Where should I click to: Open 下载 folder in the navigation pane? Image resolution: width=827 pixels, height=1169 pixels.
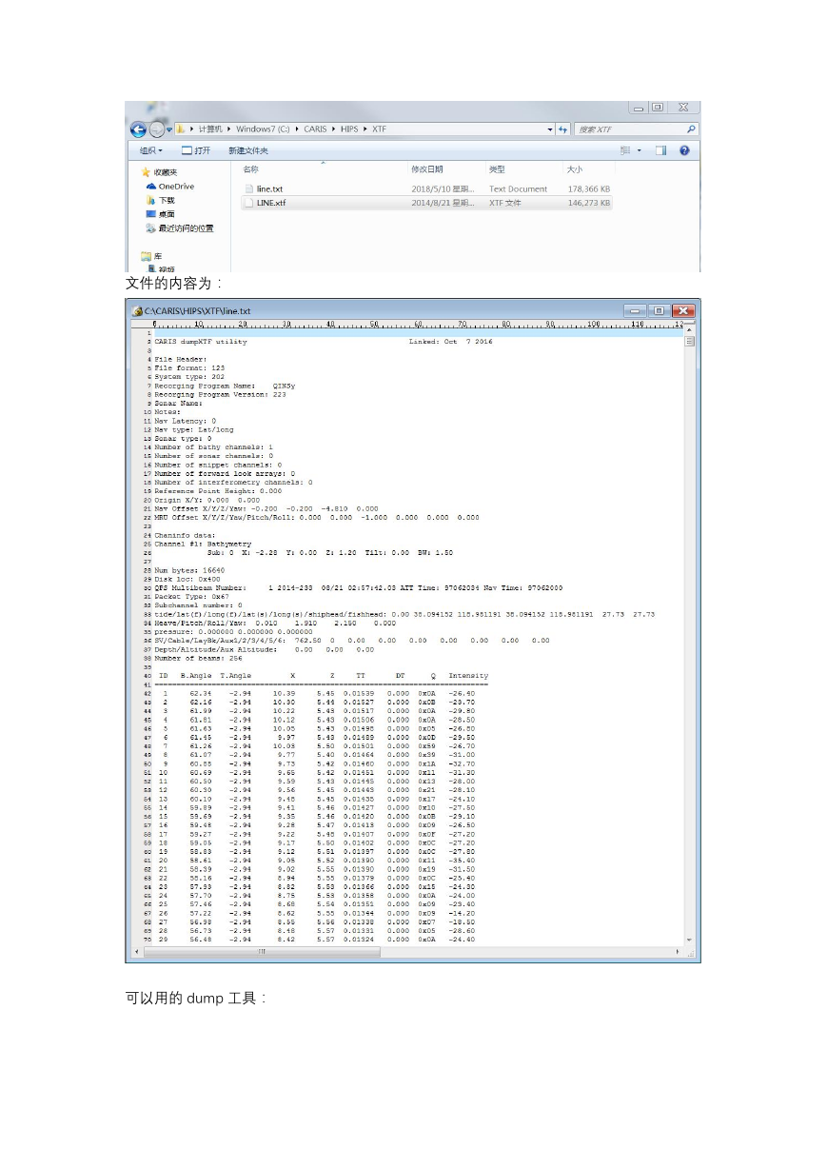click(160, 201)
